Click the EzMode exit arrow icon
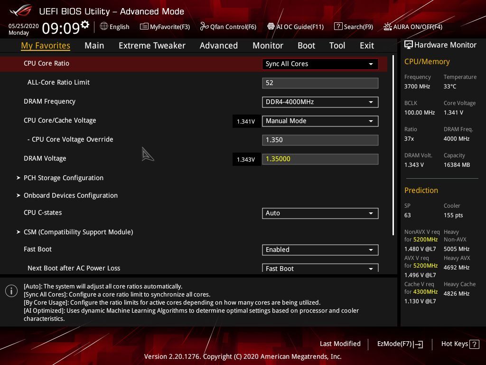Screen dimensions: 486x365 pyautogui.click(x=418, y=344)
